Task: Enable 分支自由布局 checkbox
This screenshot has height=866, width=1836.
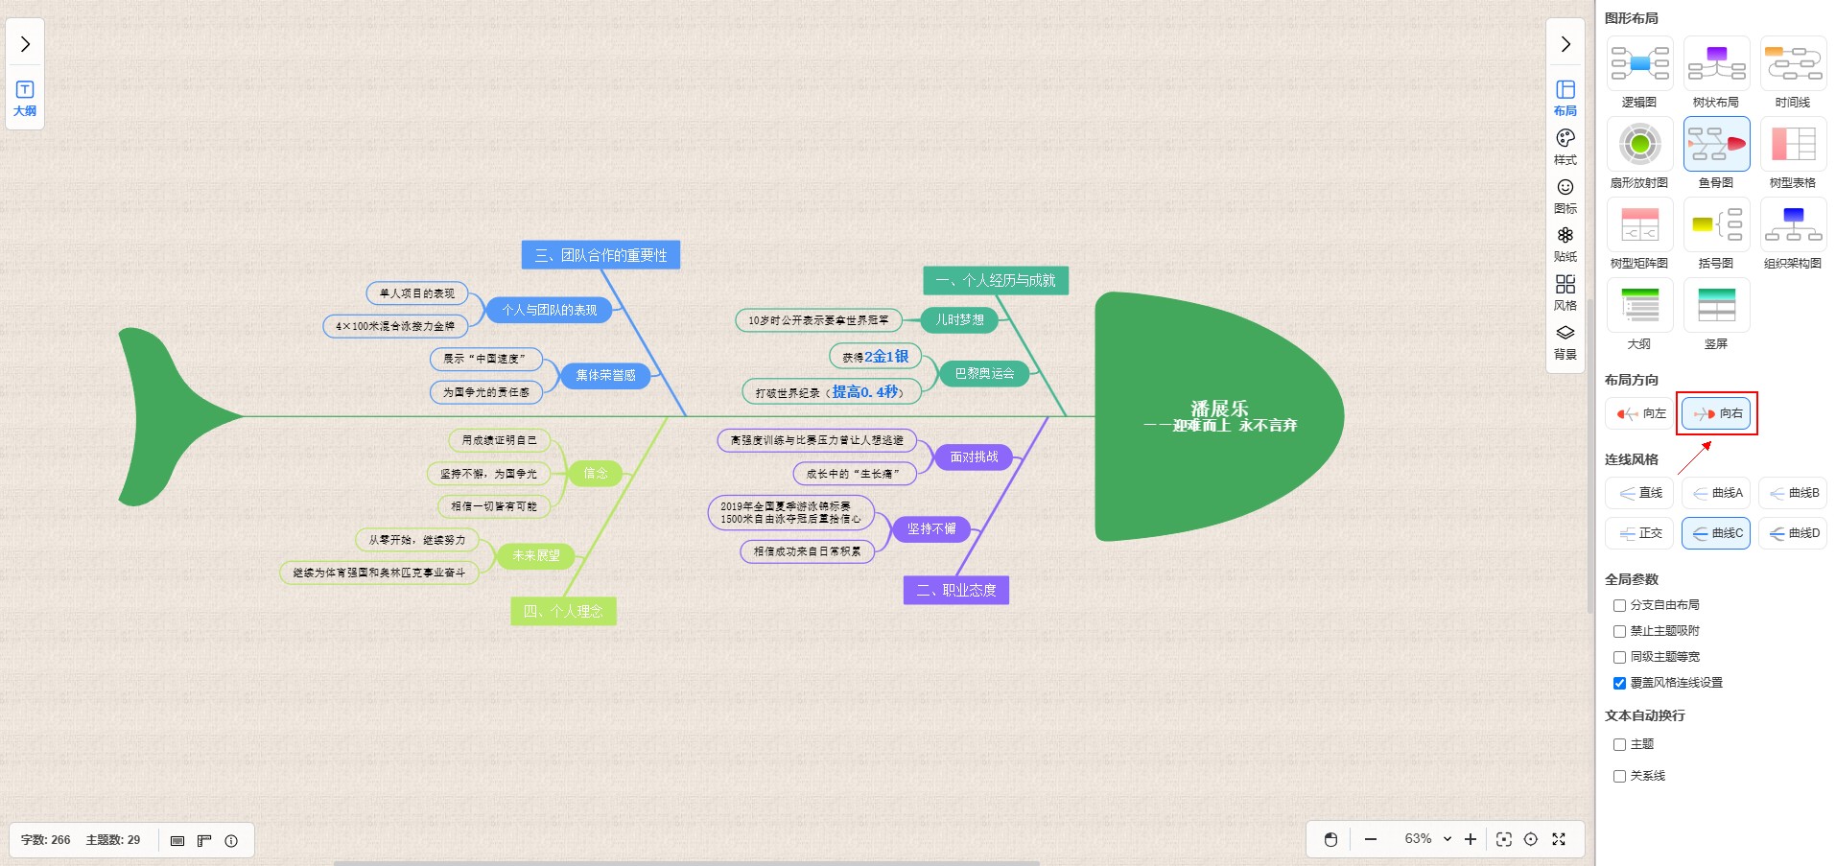Action: [1619, 605]
